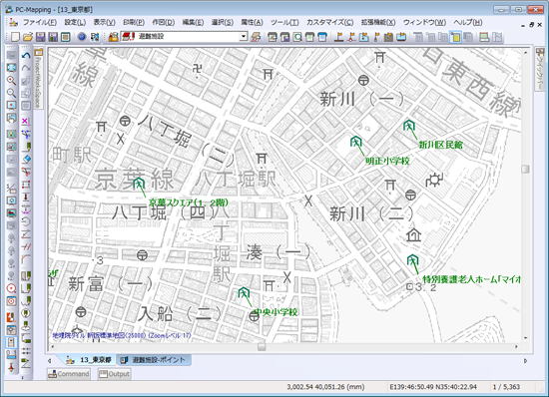The height and width of the screenshot is (397, 549).
Task: Open the 設定(L) menu
Action: pyautogui.click(x=75, y=22)
